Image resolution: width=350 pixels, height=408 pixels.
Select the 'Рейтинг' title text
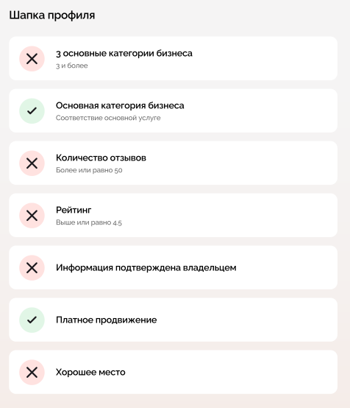74,210
